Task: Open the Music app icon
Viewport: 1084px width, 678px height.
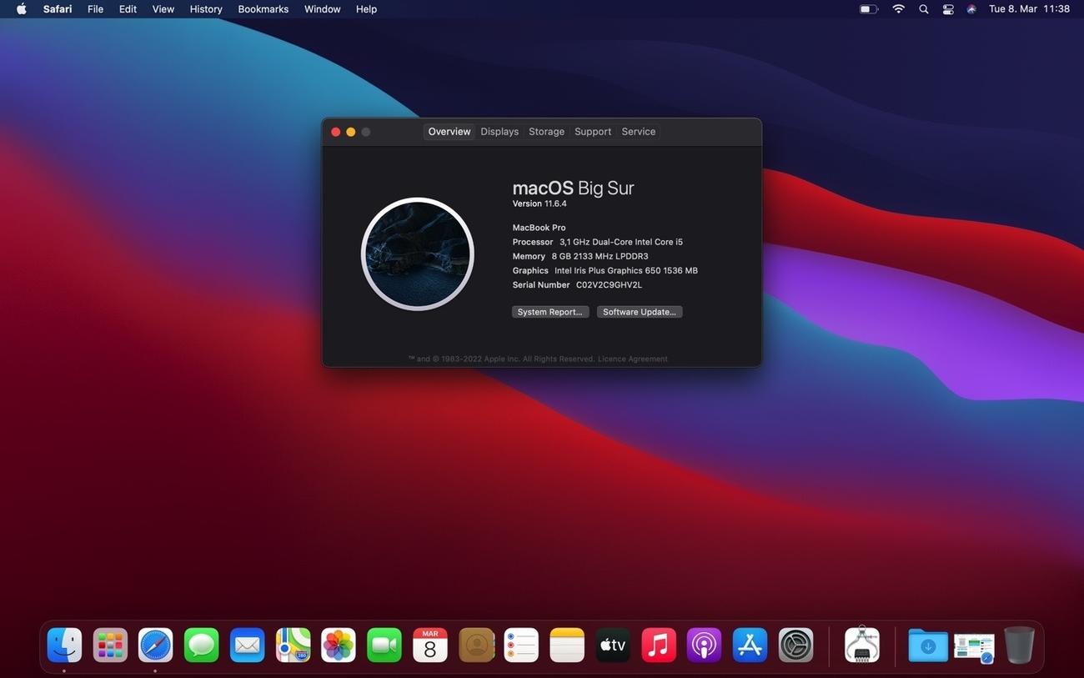Action: [658, 645]
